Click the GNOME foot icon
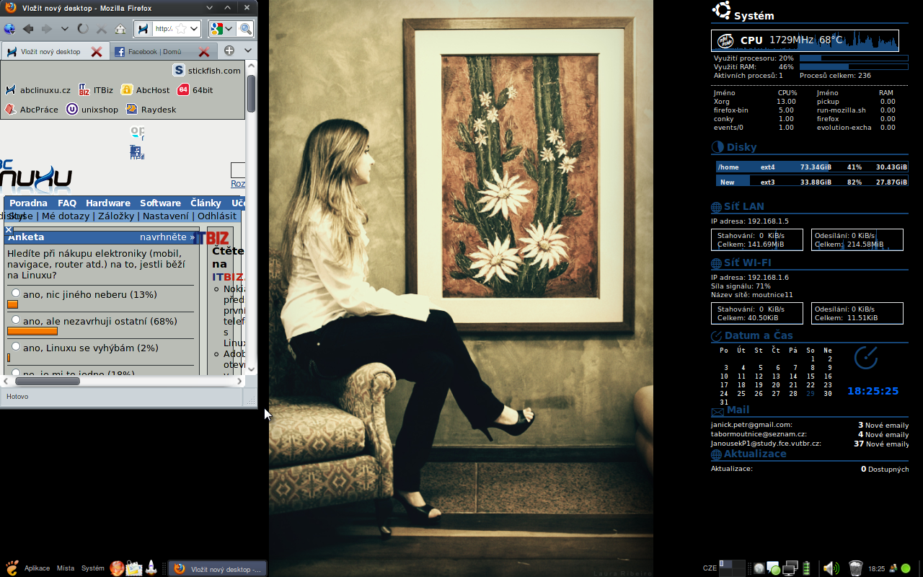The height and width of the screenshot is (577, 923). [x=11, y=568]
